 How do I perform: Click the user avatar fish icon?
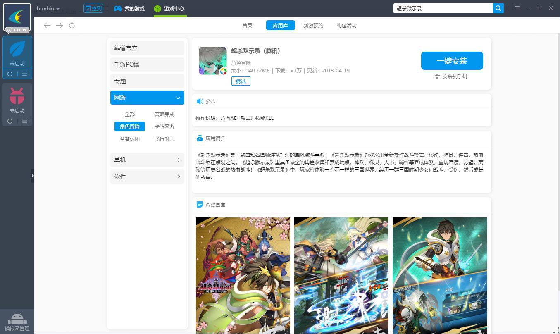(x=17, y=17)
